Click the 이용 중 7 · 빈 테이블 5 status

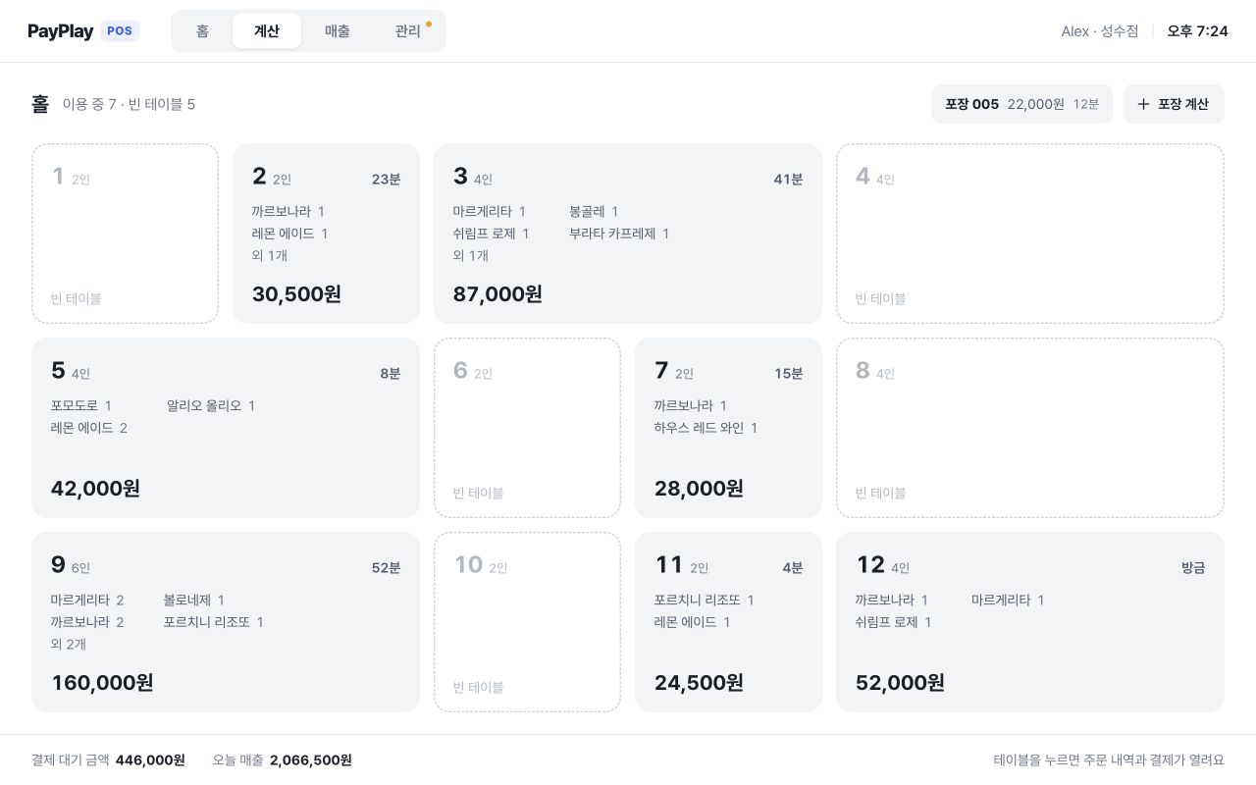(x=129, y=104)
